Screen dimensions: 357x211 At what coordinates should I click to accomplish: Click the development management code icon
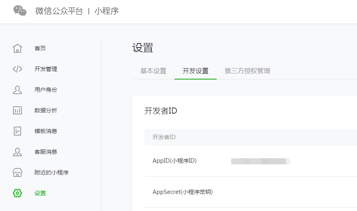tap(17, 69)
